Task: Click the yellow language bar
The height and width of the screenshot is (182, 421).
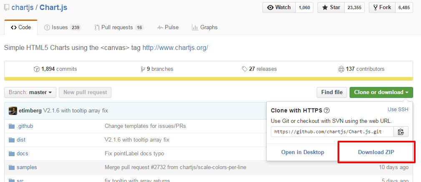Action: click(x=209, y=79)
